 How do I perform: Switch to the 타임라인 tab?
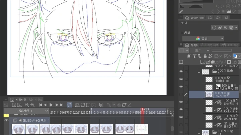click(x=18, y=100)
